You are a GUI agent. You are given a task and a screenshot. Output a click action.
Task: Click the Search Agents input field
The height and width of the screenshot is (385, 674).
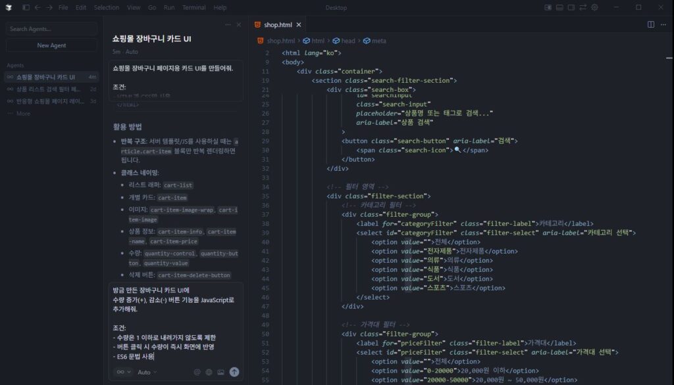tap(51, 29)
